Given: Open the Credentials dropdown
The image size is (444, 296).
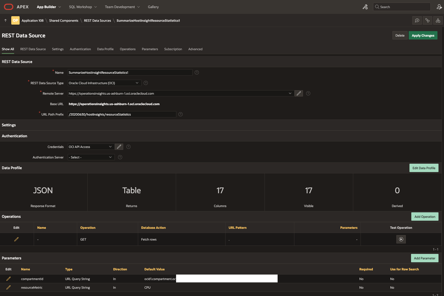Looking at the screenshot, I should click(x=91, y=147).
